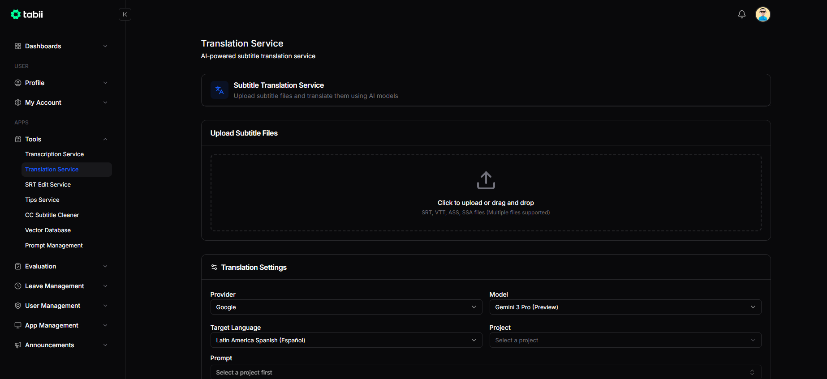Screen dimensions: 827x379
Task: Open the Target Language dropdown
Action: tap(346, 340)
